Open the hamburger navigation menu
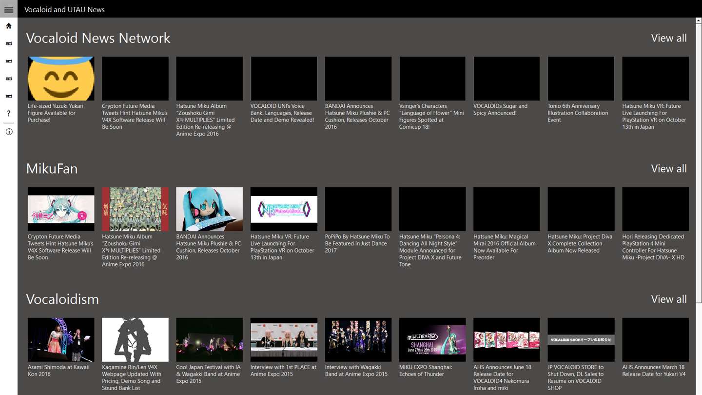This screenshot has width=702, height=395. [x=9, y=9]
